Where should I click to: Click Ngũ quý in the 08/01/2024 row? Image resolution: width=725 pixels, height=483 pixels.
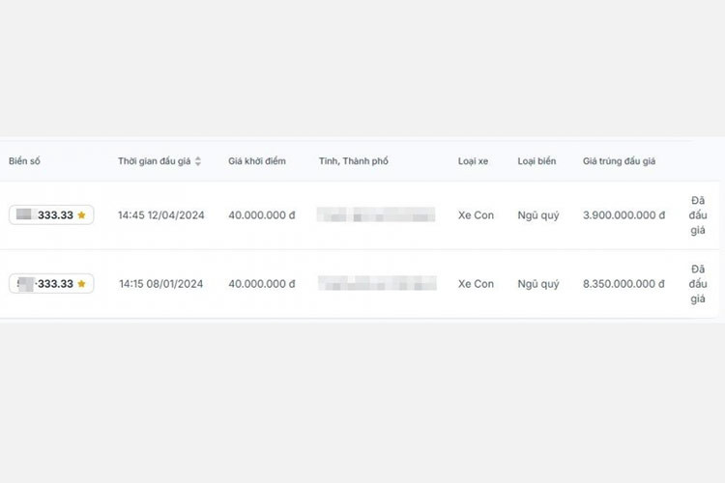[x=538, y=284]
